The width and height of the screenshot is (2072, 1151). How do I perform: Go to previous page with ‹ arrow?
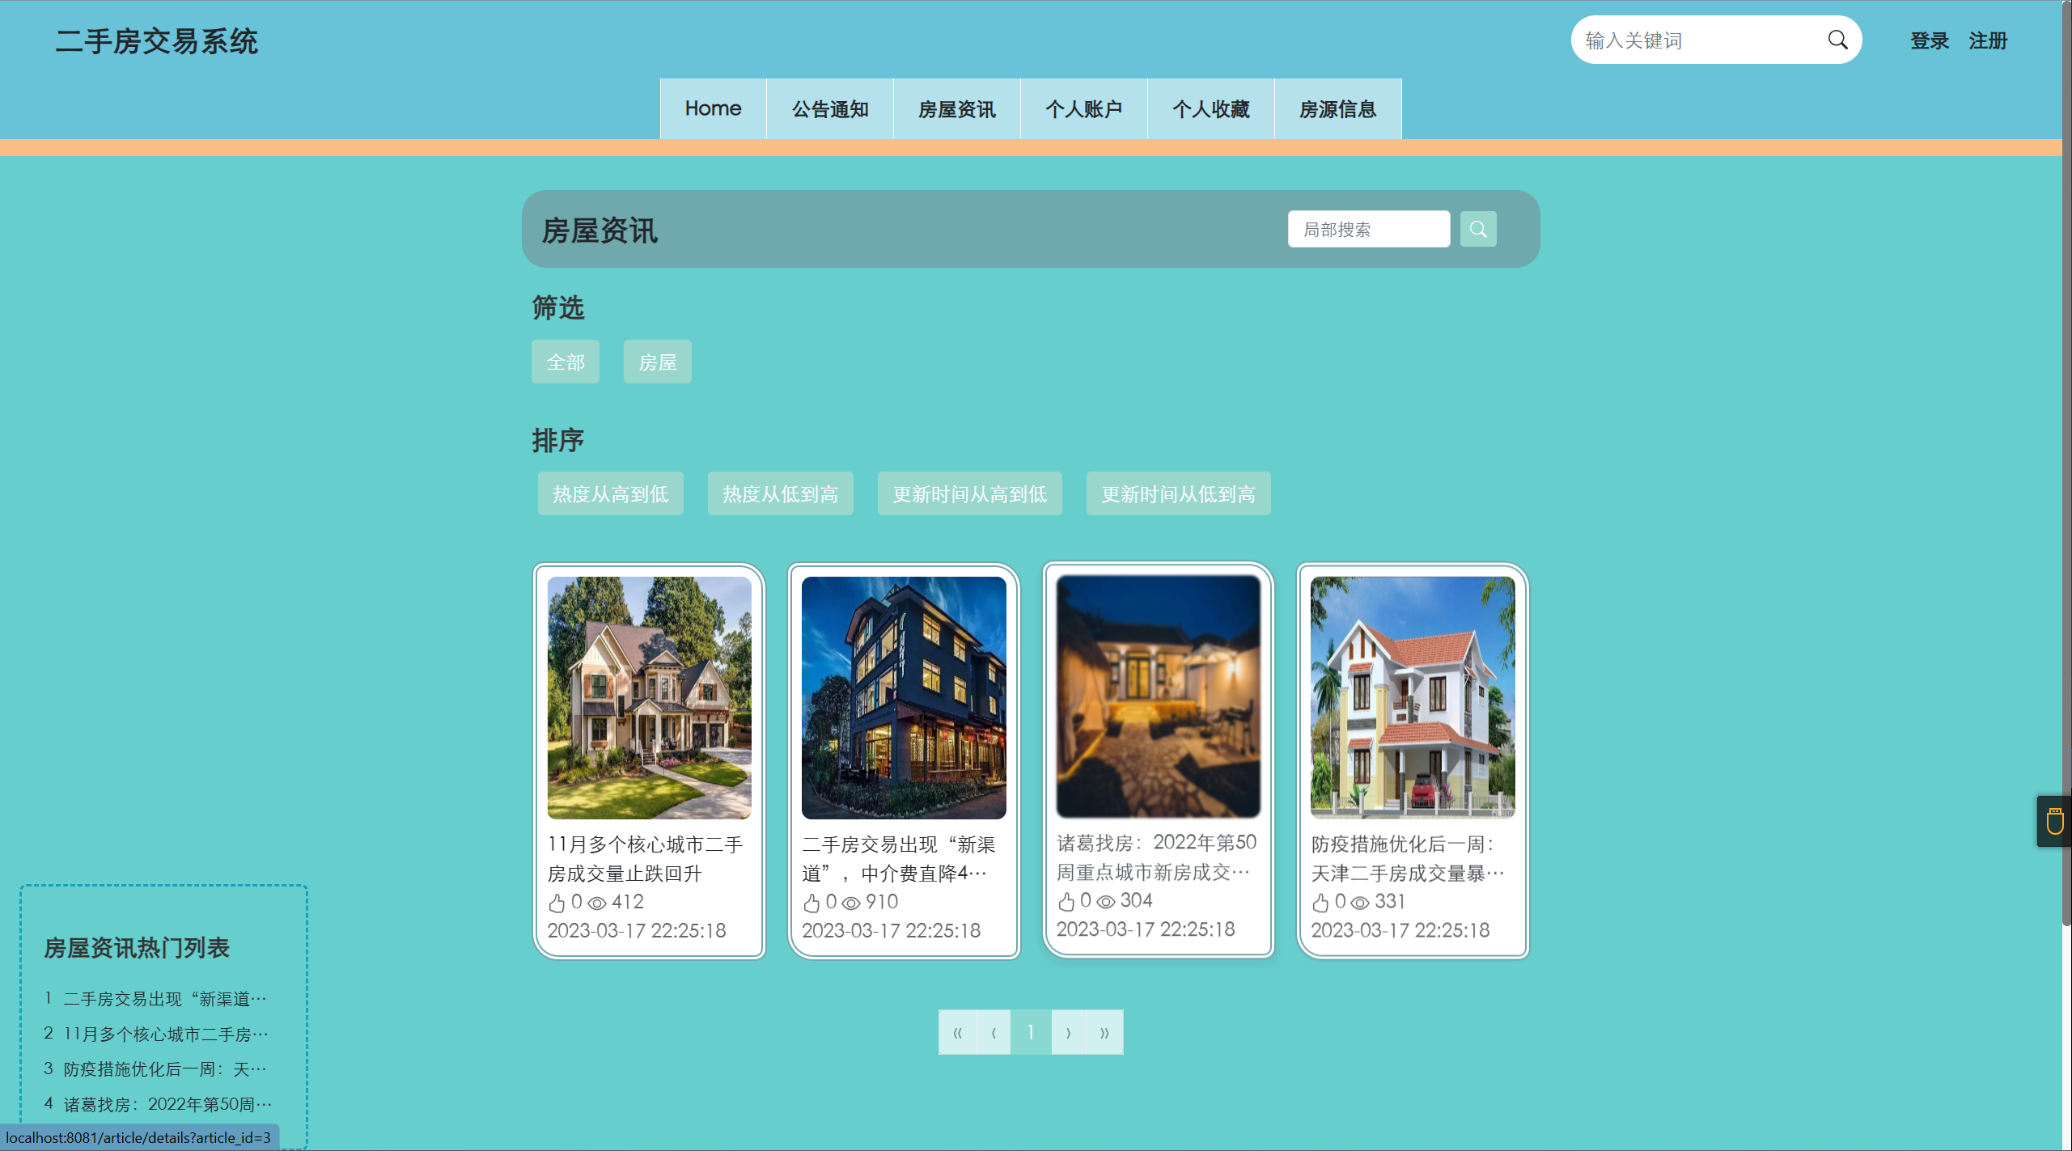click(994, 1033)
